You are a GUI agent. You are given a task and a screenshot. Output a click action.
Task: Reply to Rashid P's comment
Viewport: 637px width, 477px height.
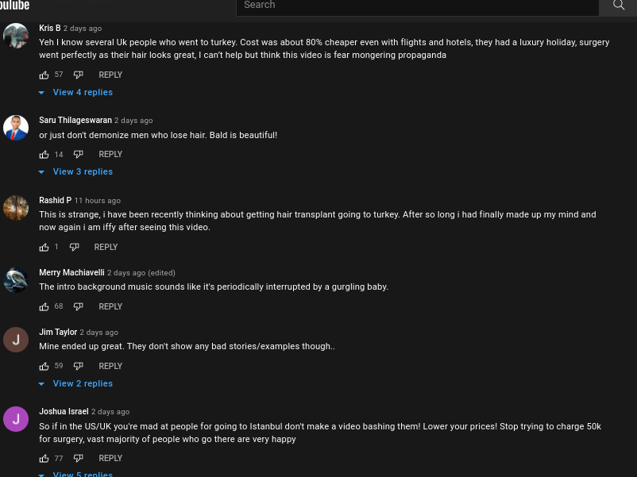click(106, 247)
